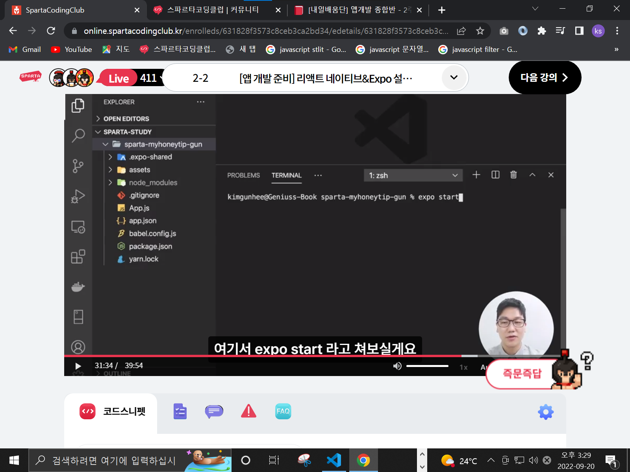Viewport: 630px width, 472px height.
Task: Bookmark this page with star icon
Action: (x=480, y=31)
